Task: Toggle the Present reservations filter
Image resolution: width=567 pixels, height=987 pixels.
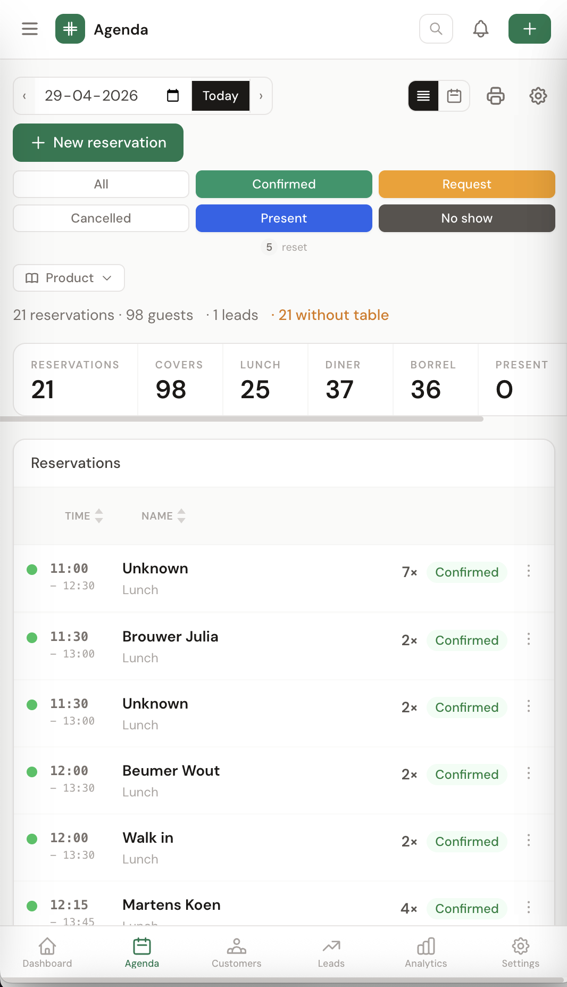Action: pyautogui.click(x=283, y=218)
